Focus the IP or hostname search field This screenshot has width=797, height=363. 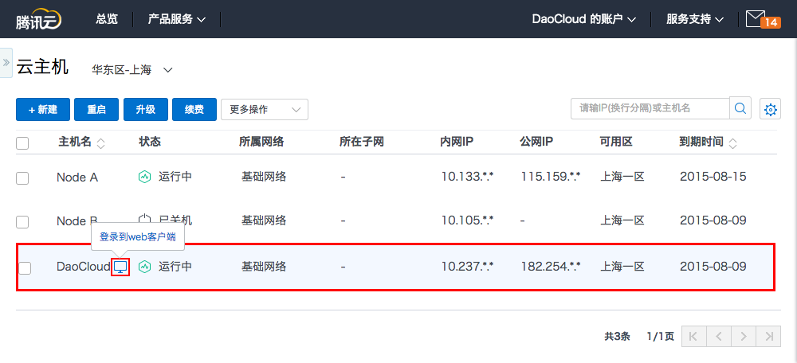point(650,108)
